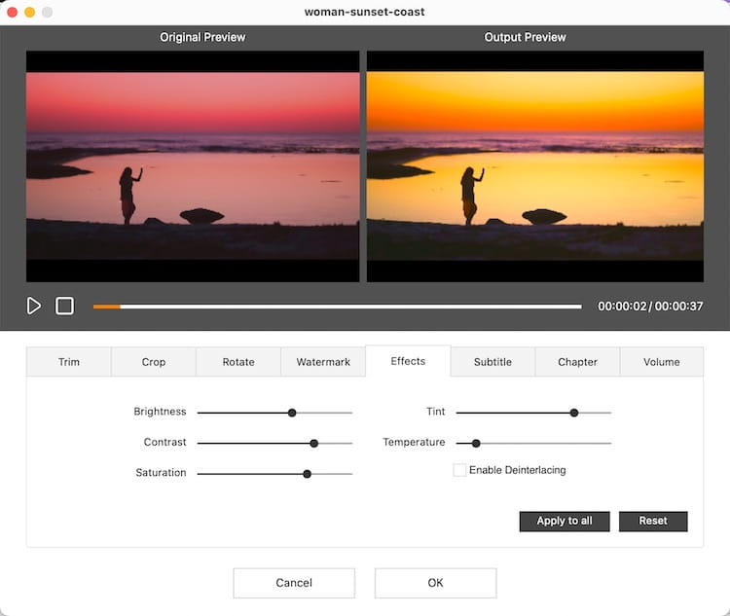
Task: Start video playback with the play icon
Action: click(x=33, y=306)
